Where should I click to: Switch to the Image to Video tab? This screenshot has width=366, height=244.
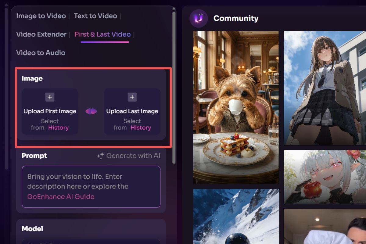tap(41, 16)
